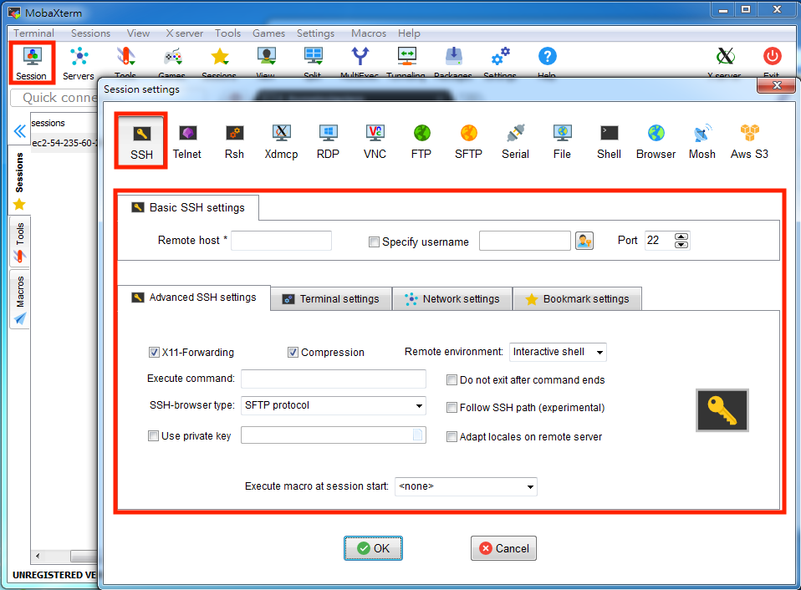The image size is (801, 590).
Task: Check the Use private key box
Action: (153, 436)
